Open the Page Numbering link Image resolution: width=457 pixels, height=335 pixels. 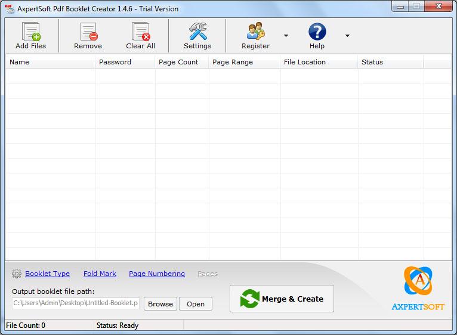157,274
